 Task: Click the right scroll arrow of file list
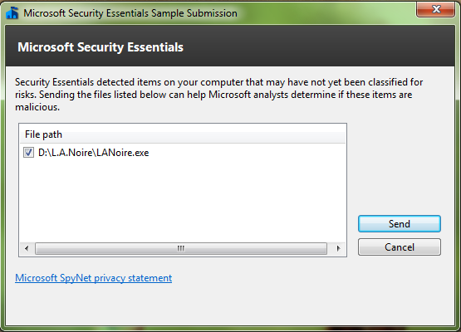pos(338,248)
